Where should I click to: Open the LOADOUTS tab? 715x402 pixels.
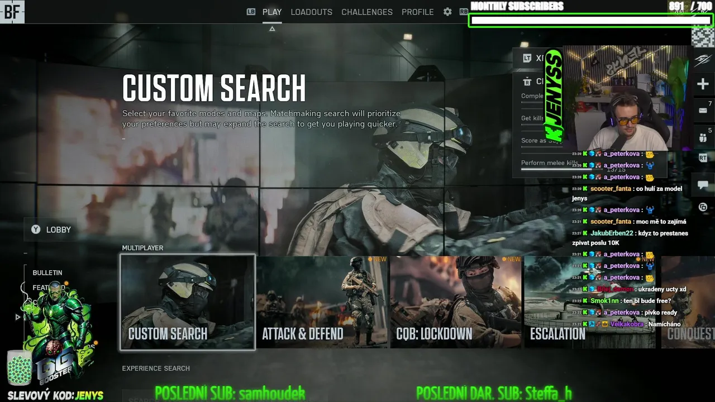click(311, 12)
